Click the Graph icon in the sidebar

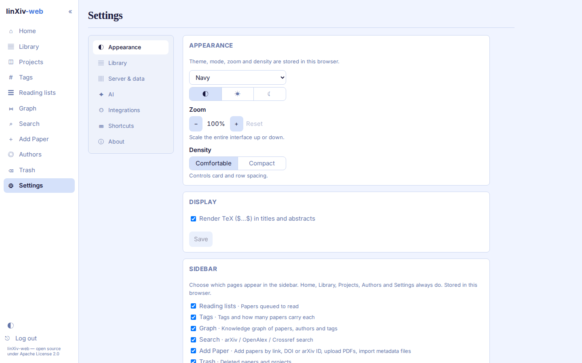click(x=11, y=108)
